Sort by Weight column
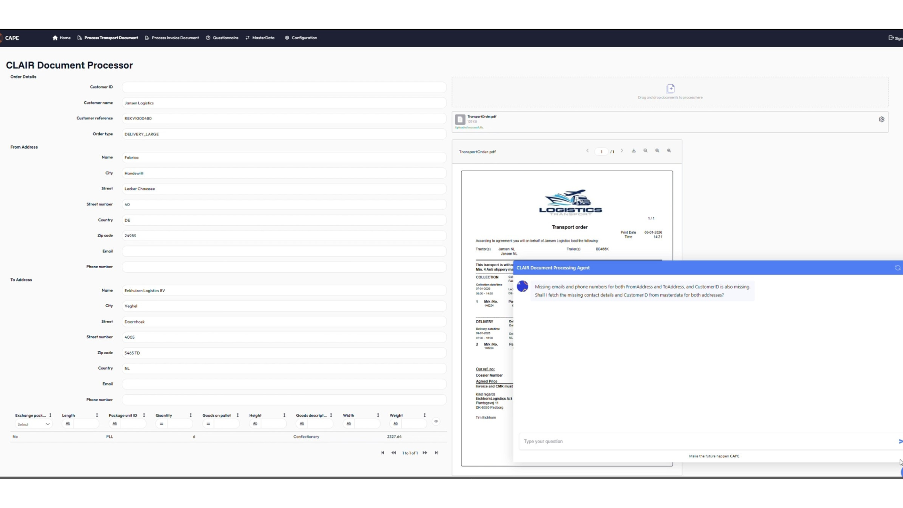903x508 pixels. pos(424,415)
